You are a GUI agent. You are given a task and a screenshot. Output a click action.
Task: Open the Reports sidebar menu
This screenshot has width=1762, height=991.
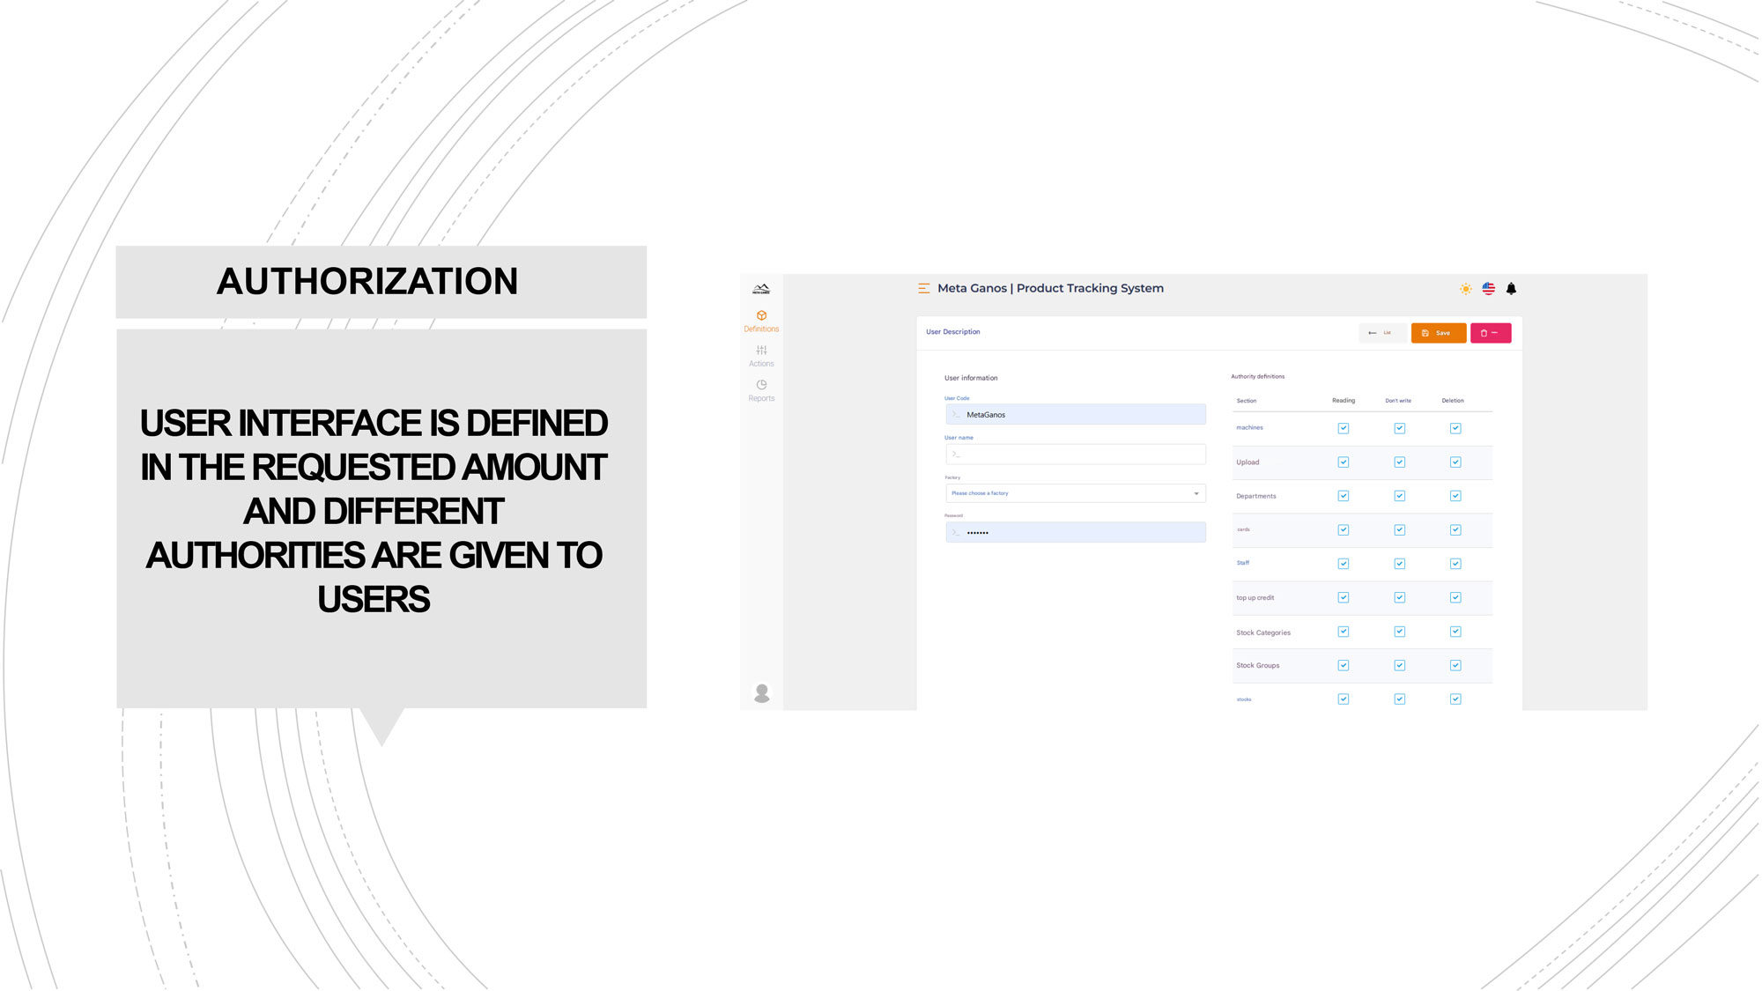click(761, 391)
